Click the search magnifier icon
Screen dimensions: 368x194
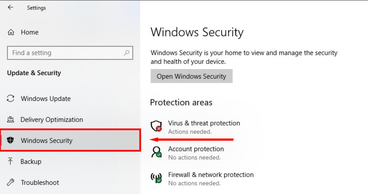tap(126, 53)
